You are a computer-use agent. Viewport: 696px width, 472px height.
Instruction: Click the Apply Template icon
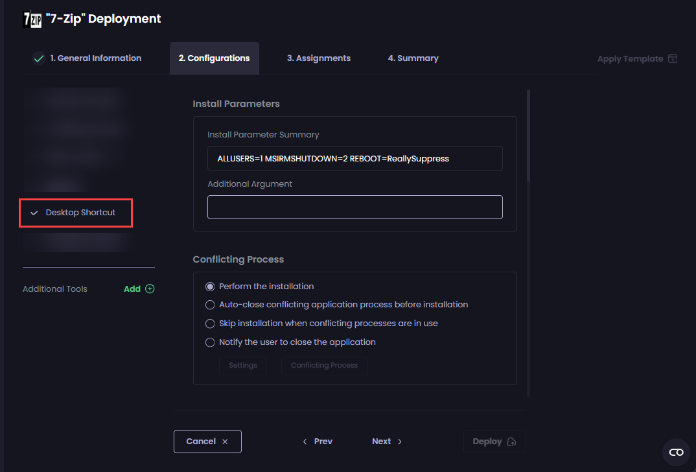[x=673, y=58]
